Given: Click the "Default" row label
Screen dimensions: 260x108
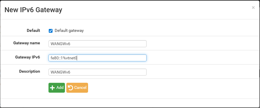Looking at the screenshot, I should (x=33, y=30).
